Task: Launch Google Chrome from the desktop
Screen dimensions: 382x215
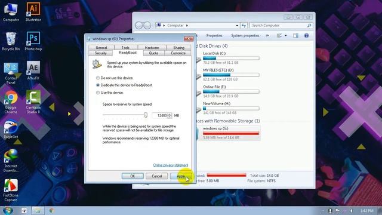Action: click(x=11, y=102)
